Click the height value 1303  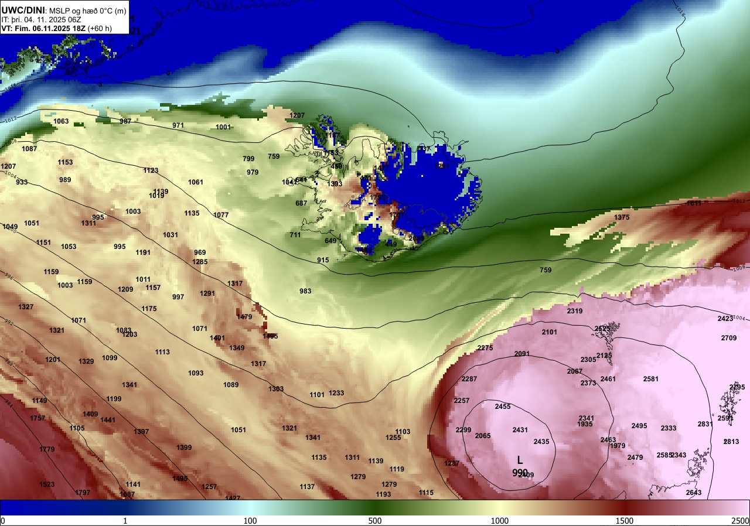click(276, 389)
